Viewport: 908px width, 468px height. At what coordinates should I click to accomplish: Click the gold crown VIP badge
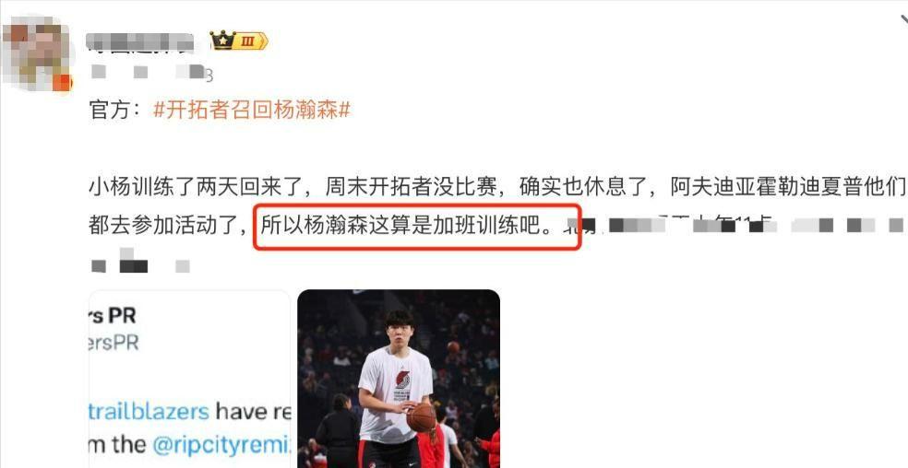click(x=223, y=41)
